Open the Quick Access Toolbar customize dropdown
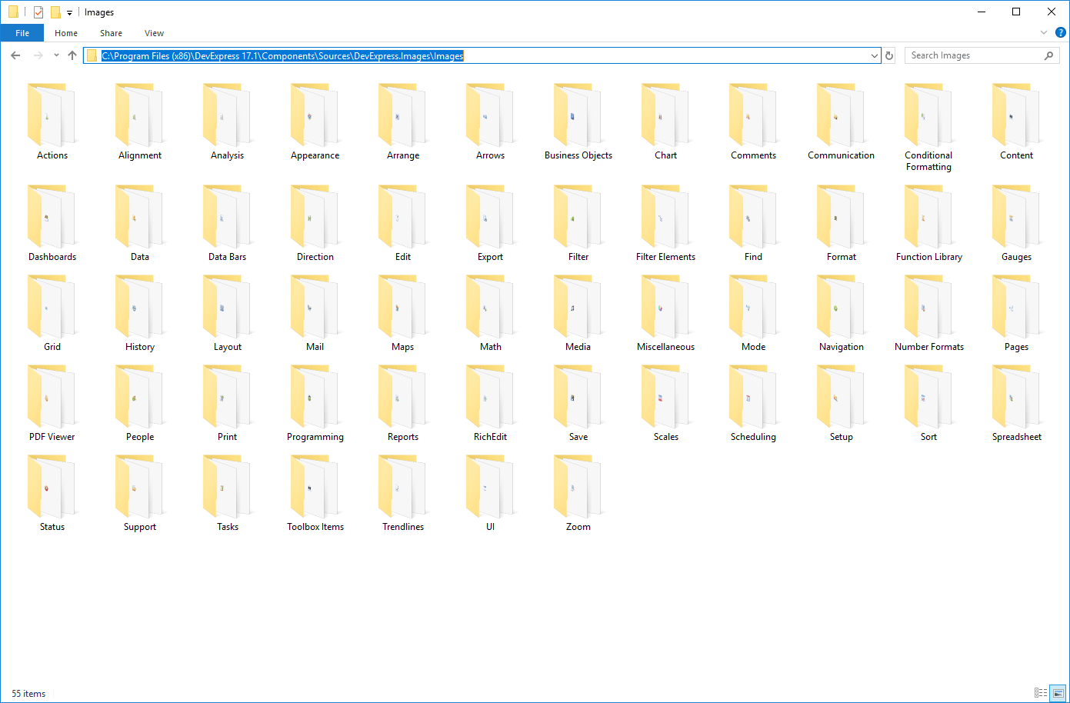The height and width of the screenshot is (703, 1070). click(69, 13)
